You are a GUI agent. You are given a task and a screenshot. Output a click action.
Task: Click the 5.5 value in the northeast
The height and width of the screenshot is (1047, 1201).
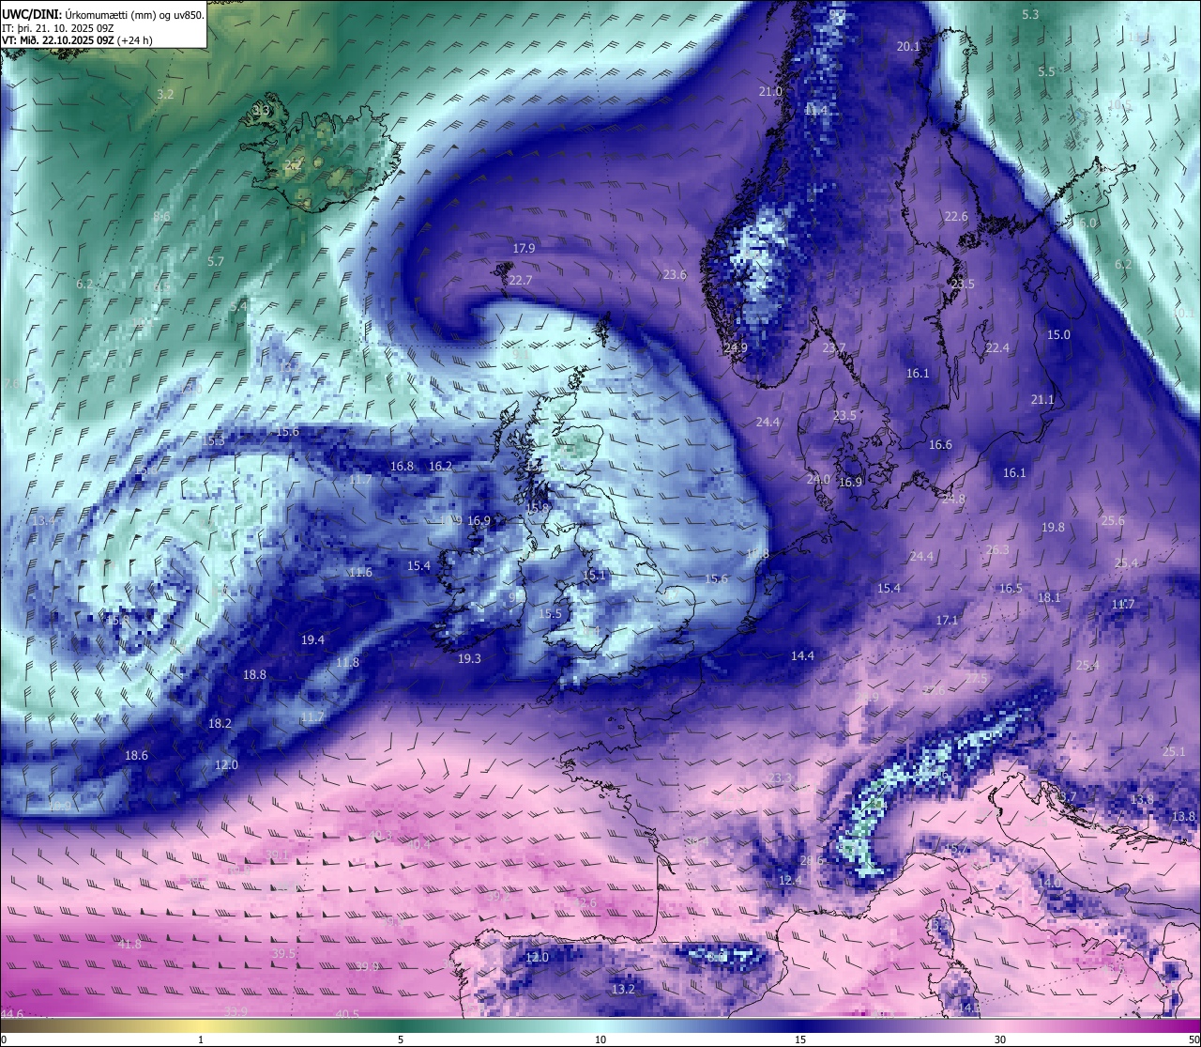point(1046,71)
